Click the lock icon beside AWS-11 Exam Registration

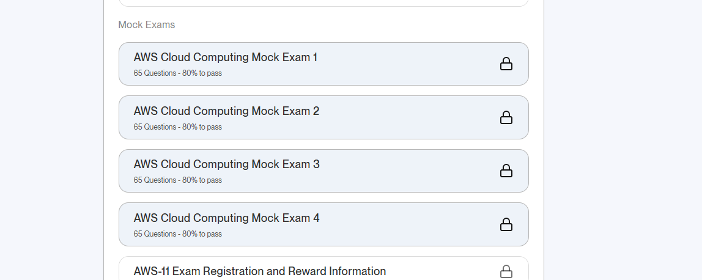506,271
